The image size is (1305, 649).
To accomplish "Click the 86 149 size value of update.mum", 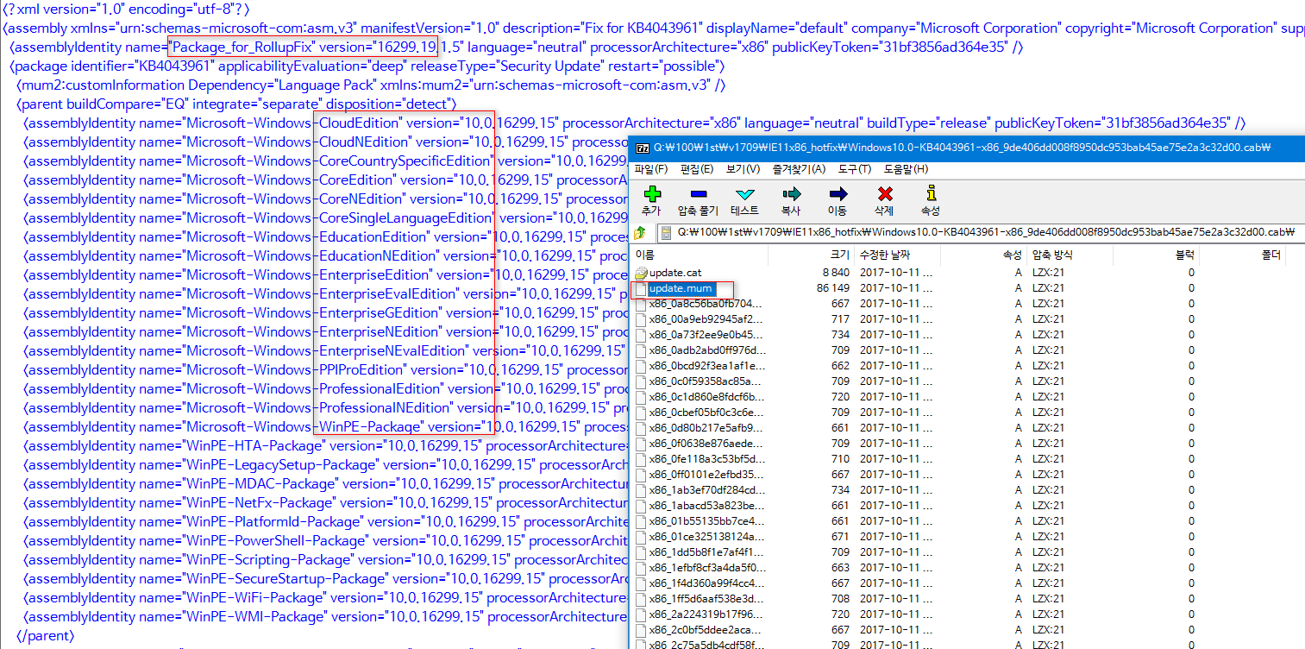I will pyautogui.click(x=833, y=288).
